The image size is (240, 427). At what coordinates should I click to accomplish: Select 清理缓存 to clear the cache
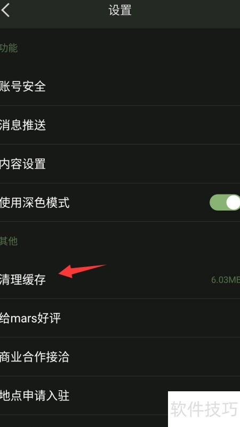point(120,279)
